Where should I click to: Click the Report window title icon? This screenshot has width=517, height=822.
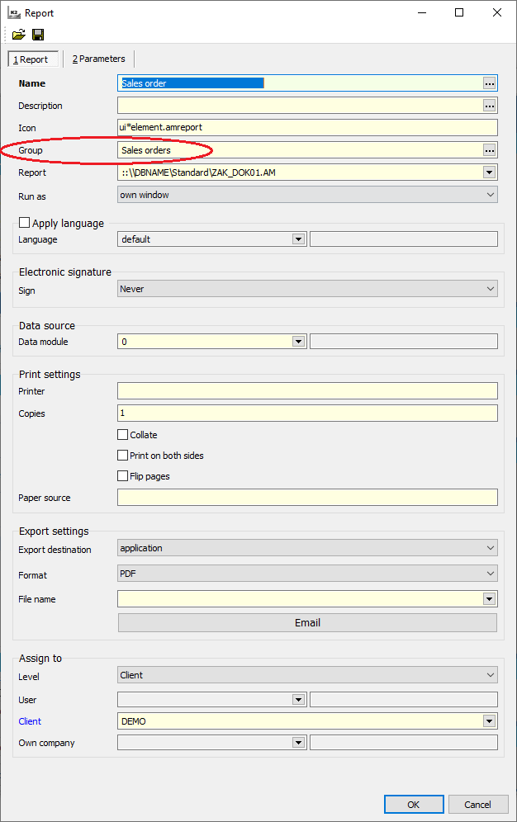pos(14,13)
